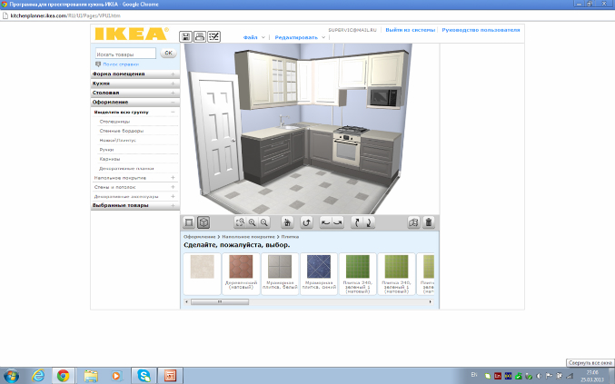
Task: Click the camera snapshot icon
Action: click(x=413, y=222)
